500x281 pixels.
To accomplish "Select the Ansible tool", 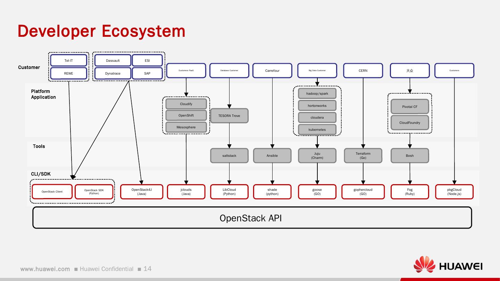I will [x=272, y=155].
